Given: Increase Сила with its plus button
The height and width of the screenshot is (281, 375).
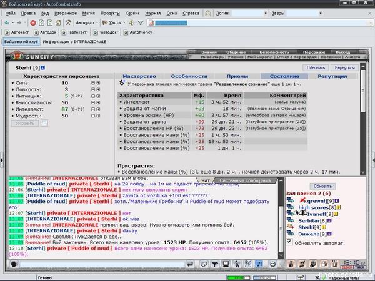Looking at the screenshot, I should (x=98, y=83).
